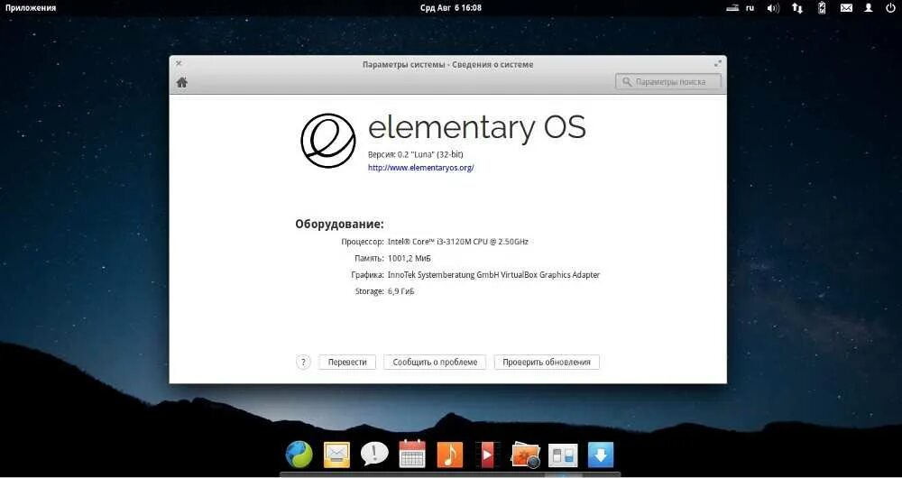Click the help question mark button
Viewport: 902px width, 478px height.
tap(303, 362)
